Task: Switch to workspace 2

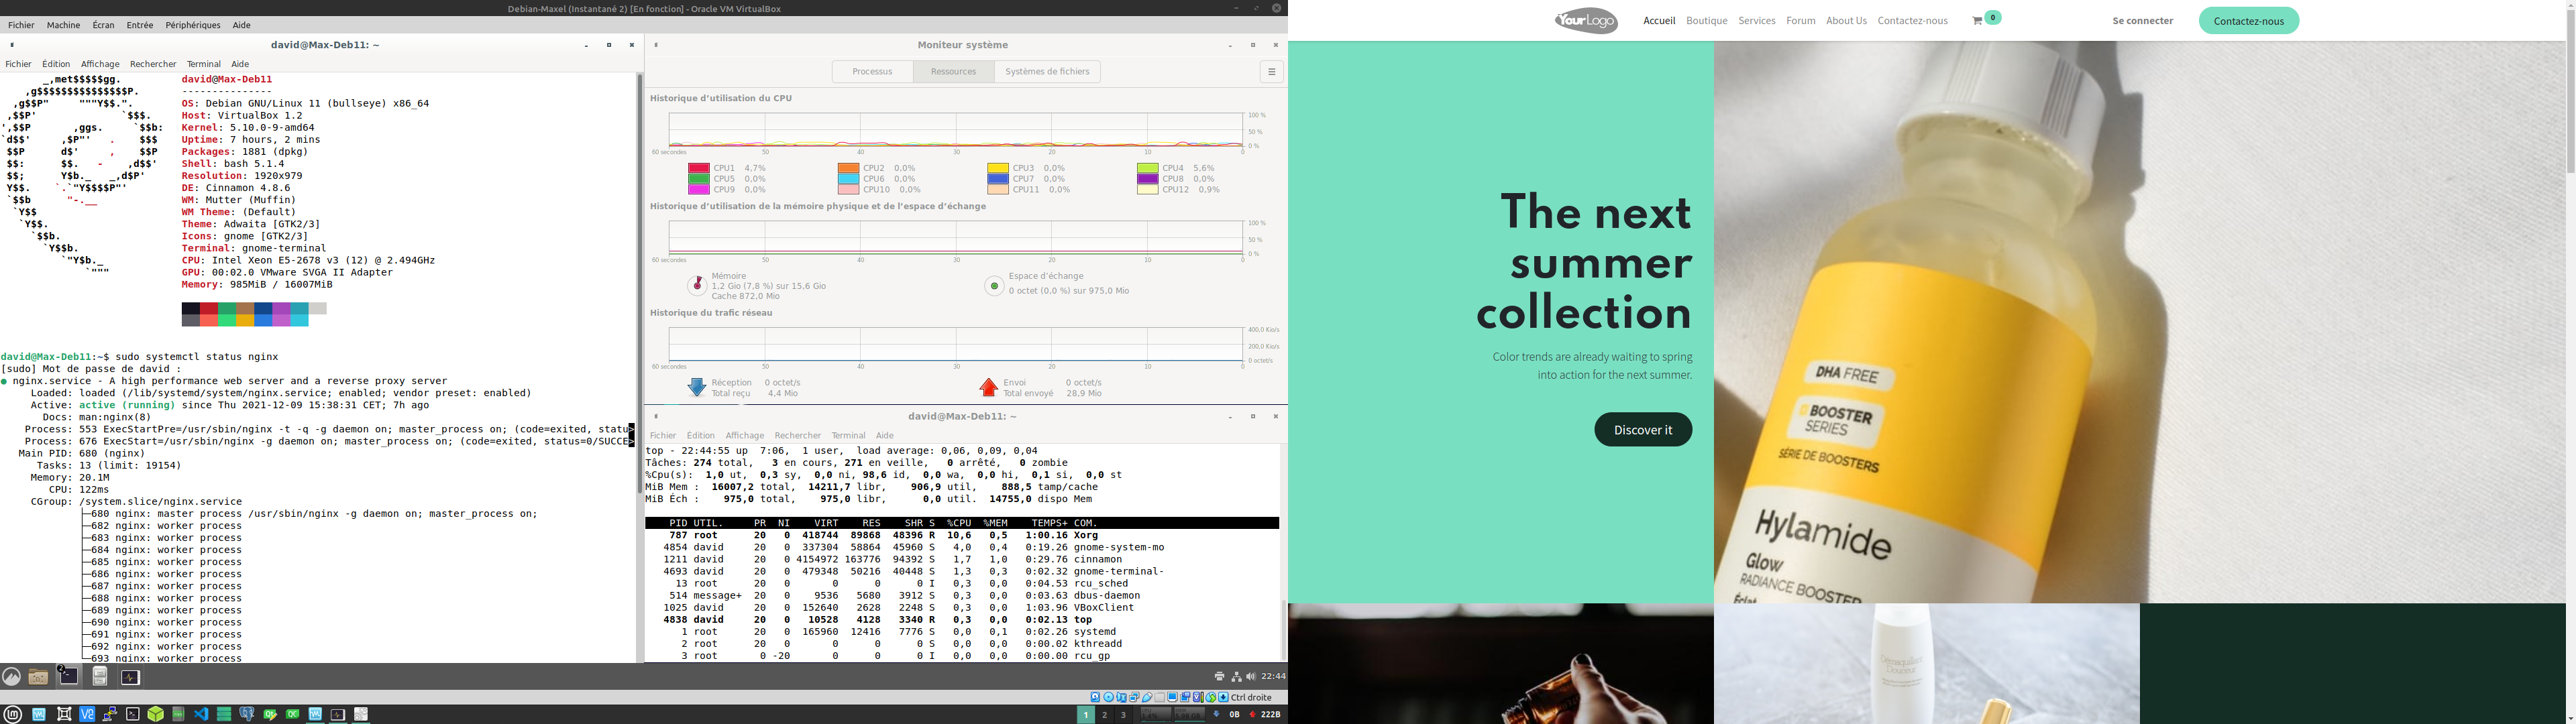Action: click(x=1104, y=714)
